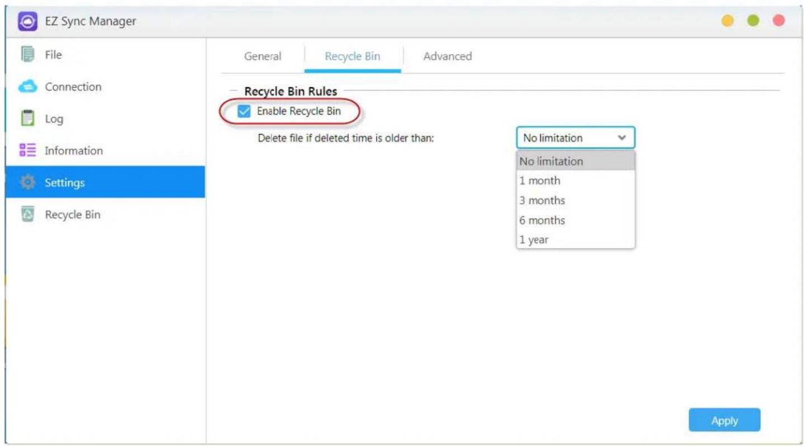The width and height of the screenshot is (804, 446).
Task: Click the 'Delete file if deleted time is older than' label
Action: 346,138
